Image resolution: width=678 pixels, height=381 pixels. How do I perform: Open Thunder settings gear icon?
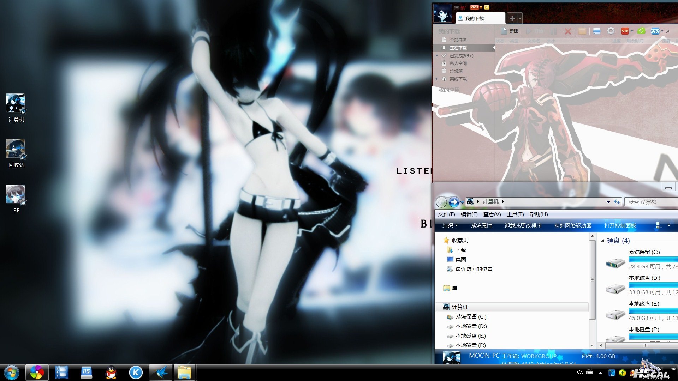tap(611, 31)
